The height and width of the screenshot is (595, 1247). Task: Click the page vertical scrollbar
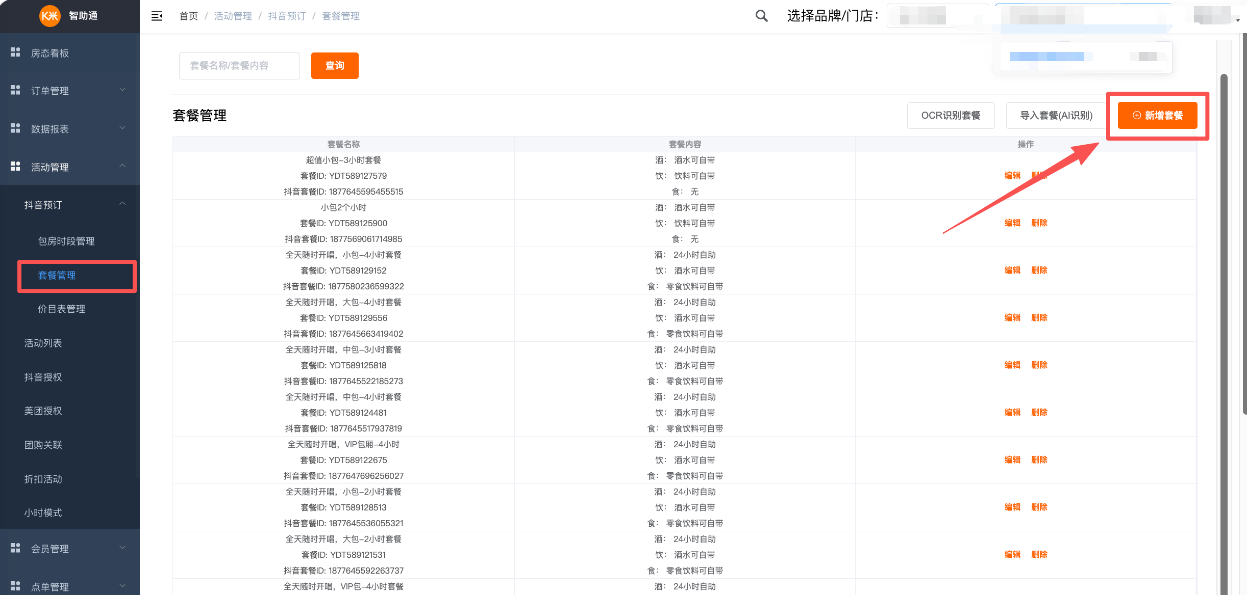pyautogui.click(x=1224, y=334)
